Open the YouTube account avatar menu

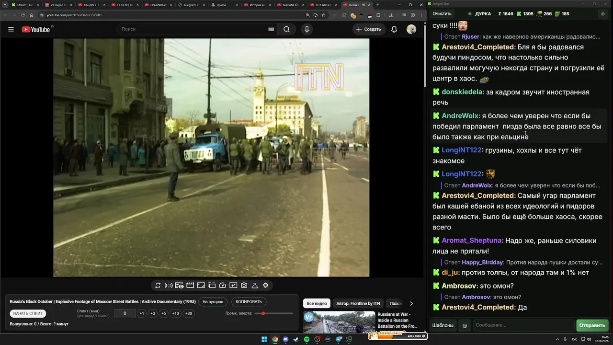click(x=411, y=29)
